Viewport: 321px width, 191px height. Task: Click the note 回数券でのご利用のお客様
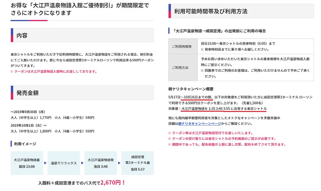255,73
